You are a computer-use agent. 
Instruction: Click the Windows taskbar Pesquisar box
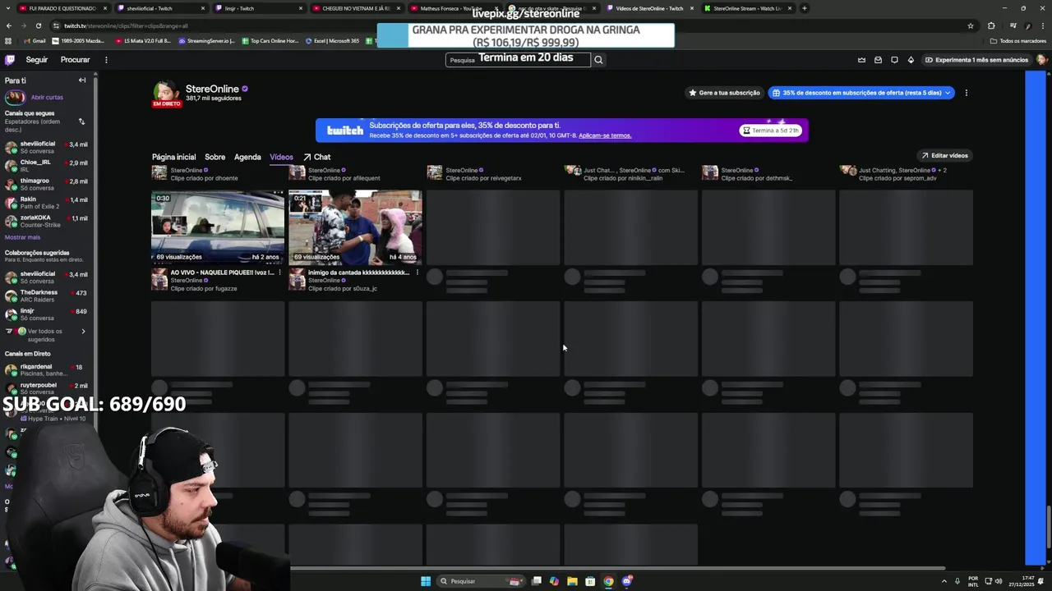[x=481, y=581]
